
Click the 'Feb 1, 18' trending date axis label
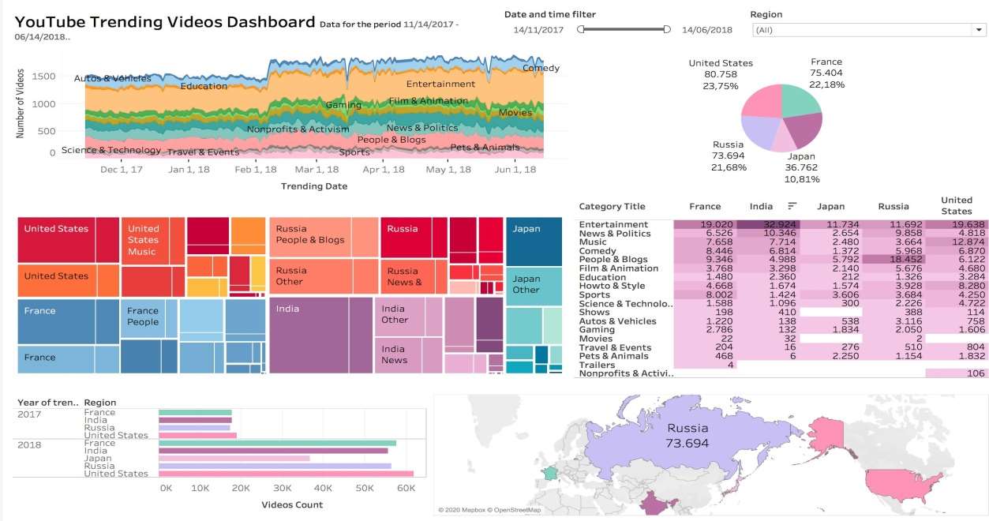pyautogui.click(x=257, y=169)
